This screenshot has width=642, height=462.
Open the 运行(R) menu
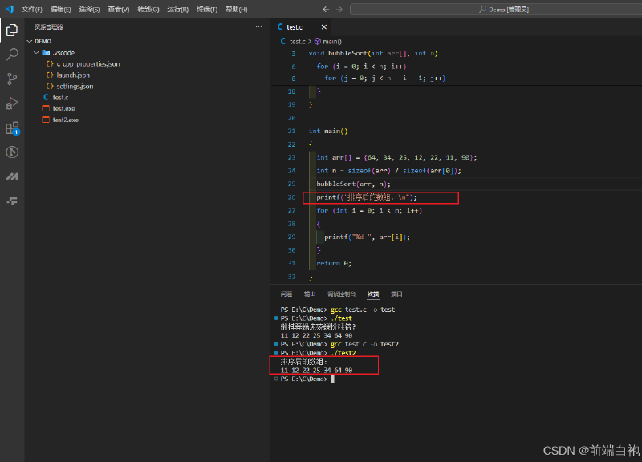[177, 9]
